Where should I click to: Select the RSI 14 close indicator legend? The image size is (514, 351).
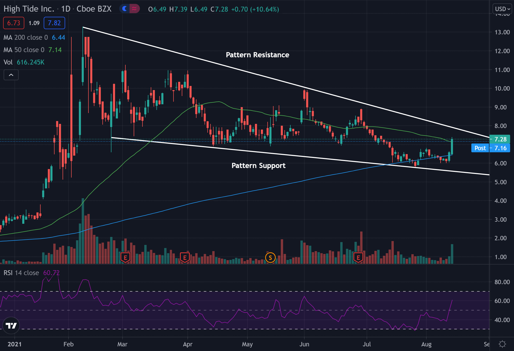(32, 273)
